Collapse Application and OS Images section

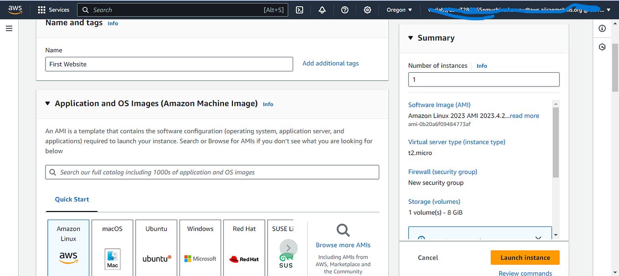48,104
